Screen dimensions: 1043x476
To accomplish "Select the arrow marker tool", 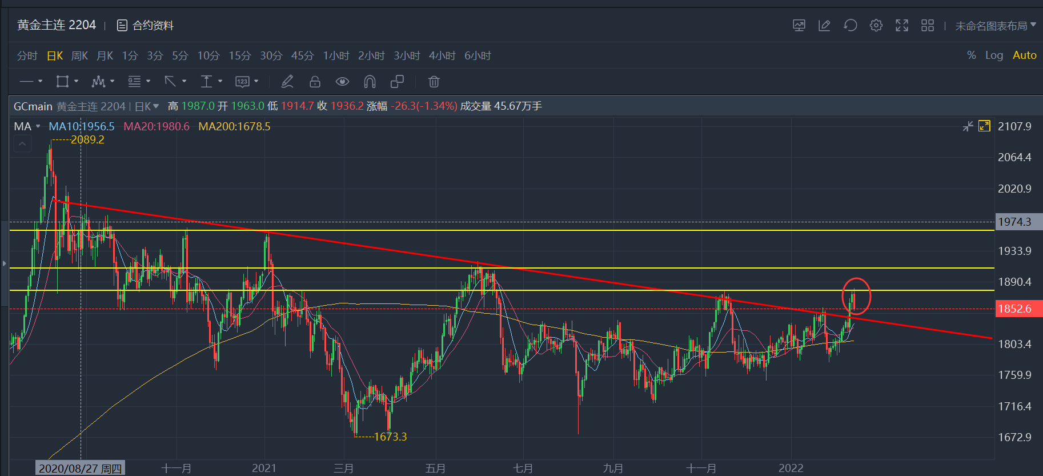I will (x=170, y=82).
